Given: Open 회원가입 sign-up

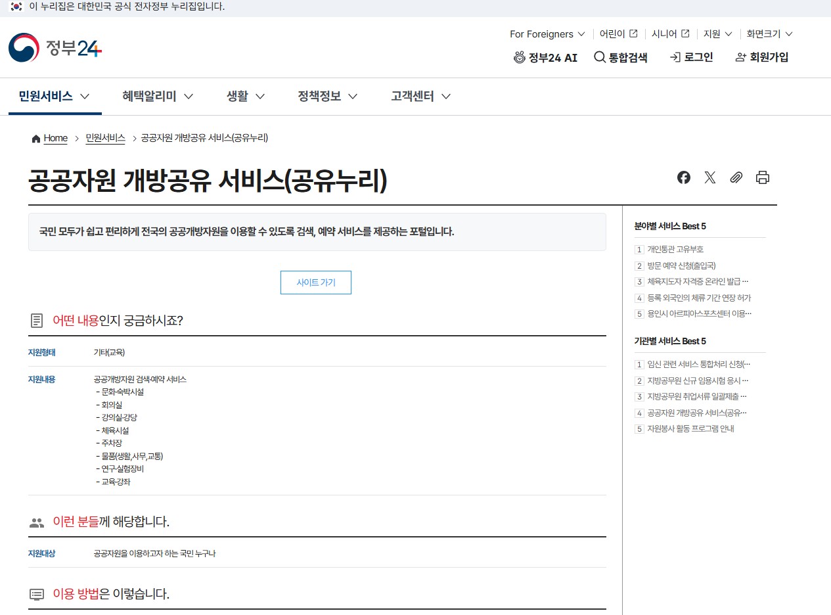Looking at the screenshot, I should (x=762, y=58).
